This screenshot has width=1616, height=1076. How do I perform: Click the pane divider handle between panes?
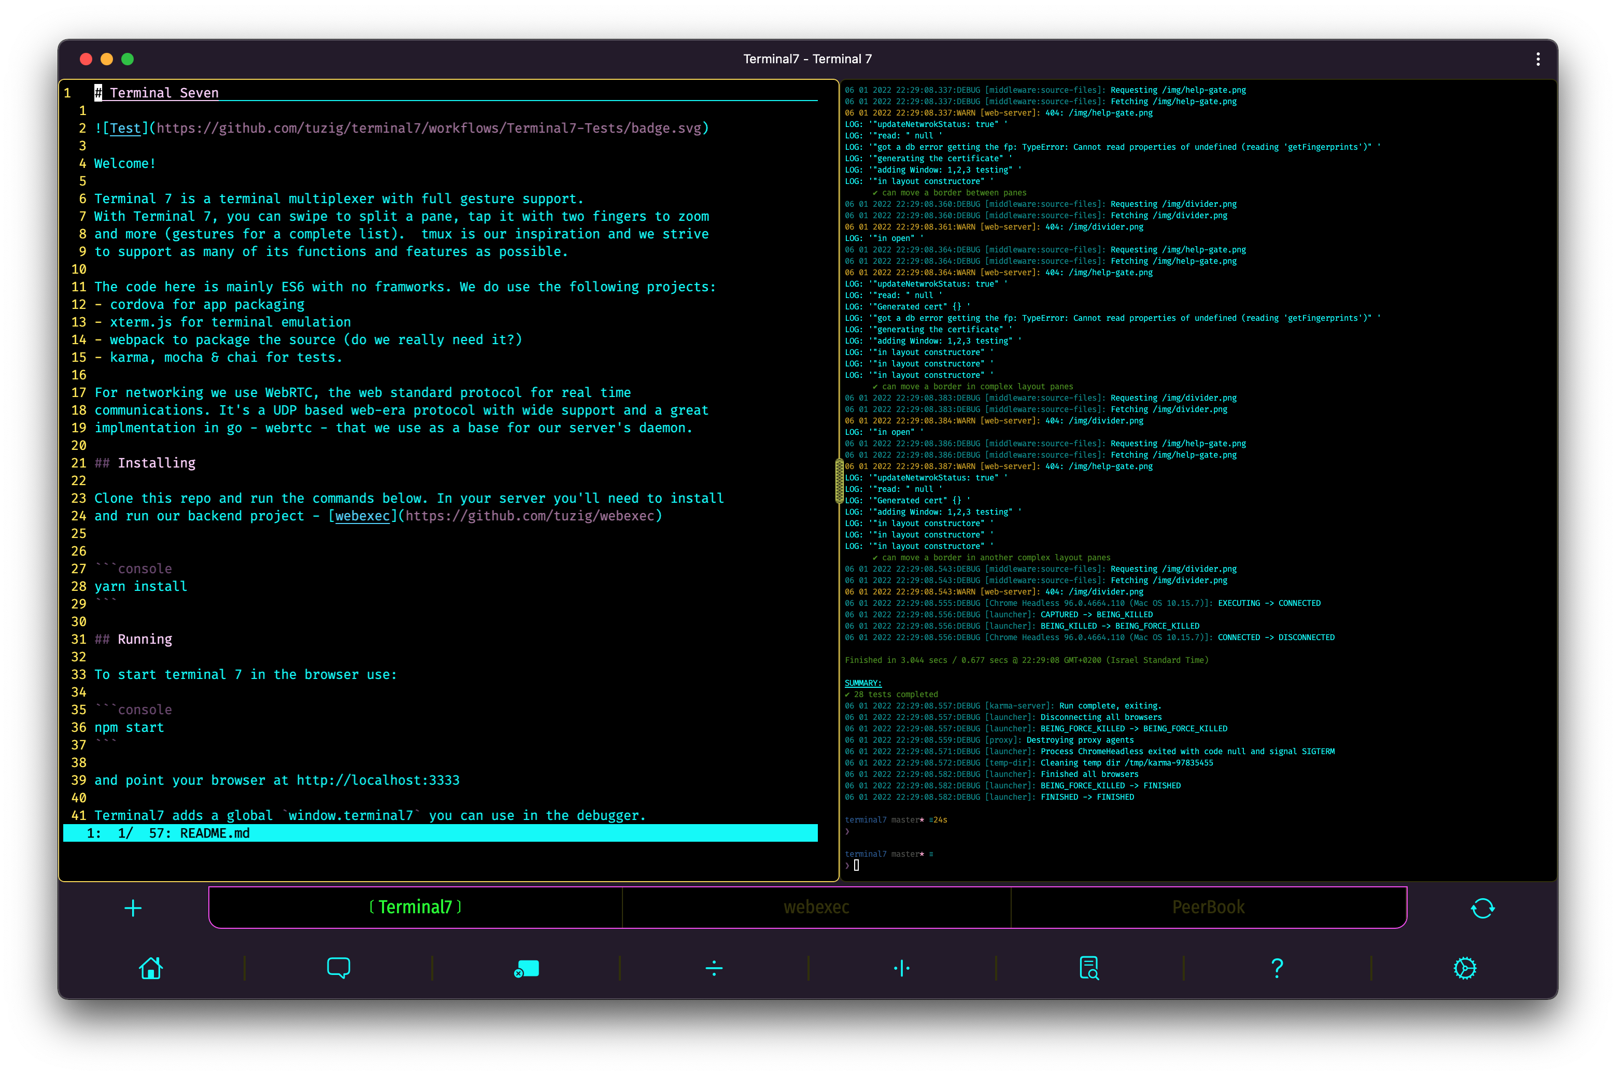coord(839,481)
